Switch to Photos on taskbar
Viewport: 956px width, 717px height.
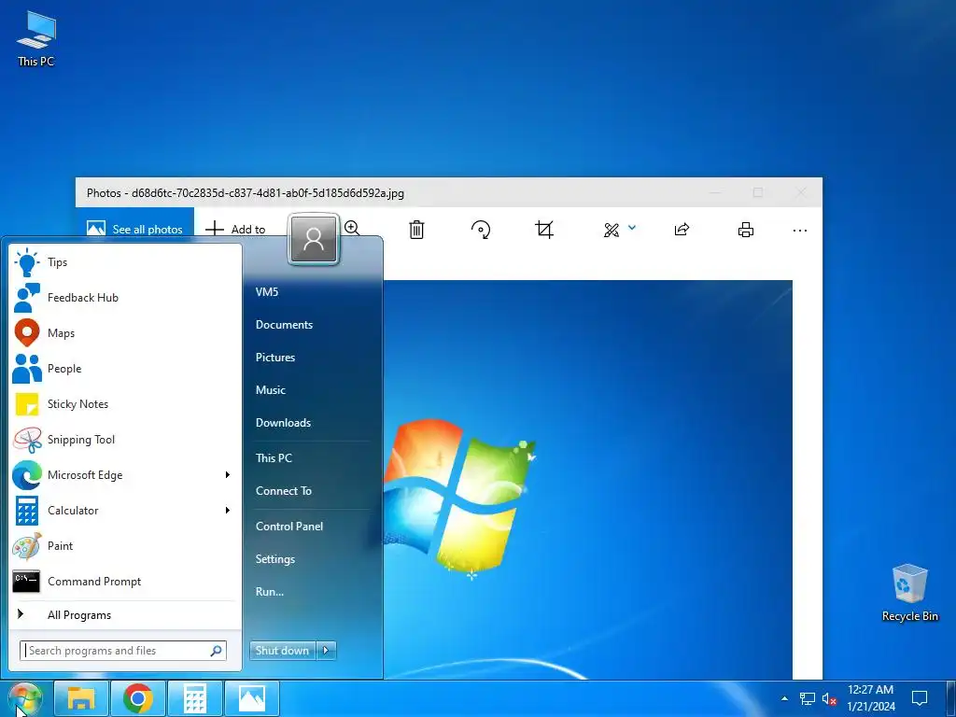[x=252, y=698]
